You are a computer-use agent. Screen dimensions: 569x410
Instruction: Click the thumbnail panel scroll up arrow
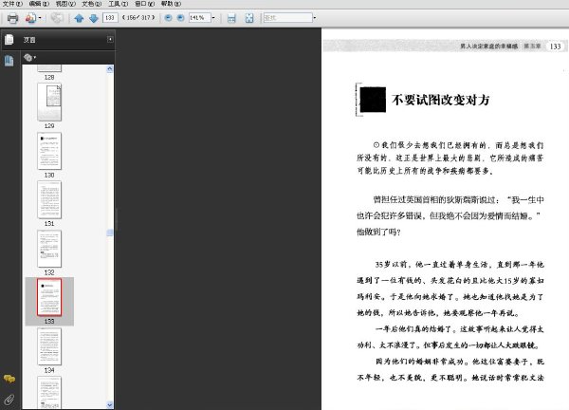click(110, 69)
